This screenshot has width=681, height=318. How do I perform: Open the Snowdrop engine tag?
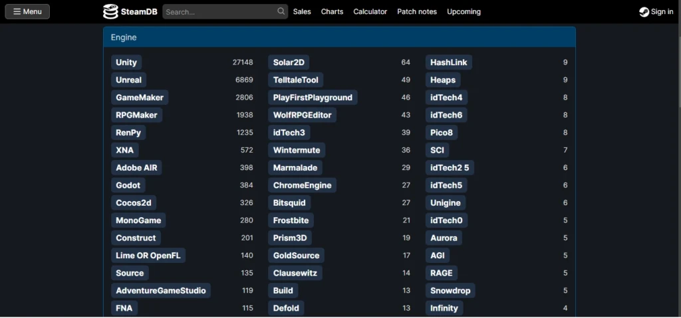[450, 290]
